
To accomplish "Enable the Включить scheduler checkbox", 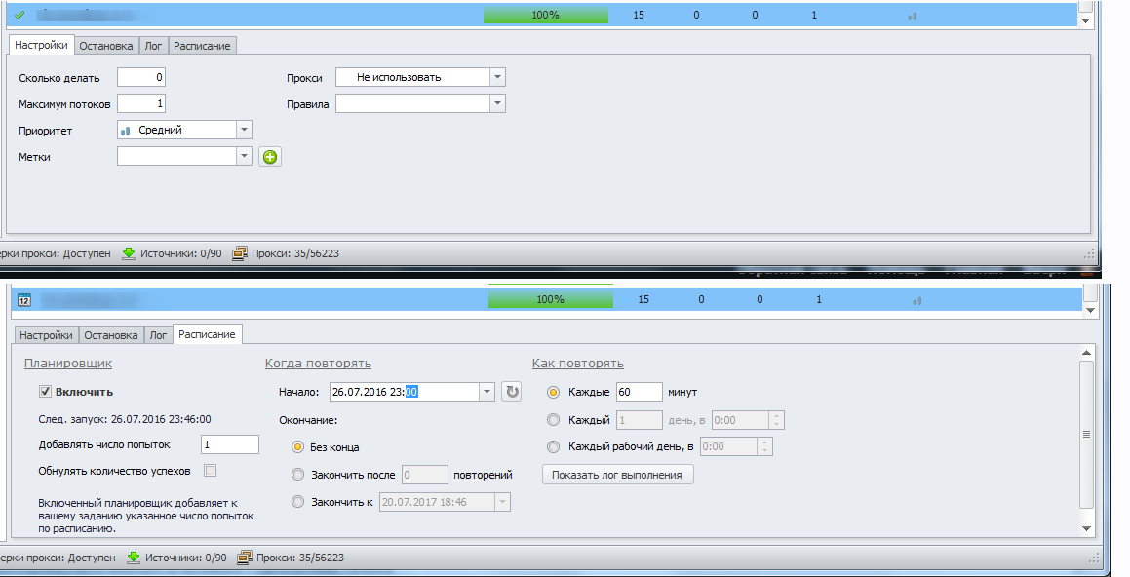I will coord(45,392).
